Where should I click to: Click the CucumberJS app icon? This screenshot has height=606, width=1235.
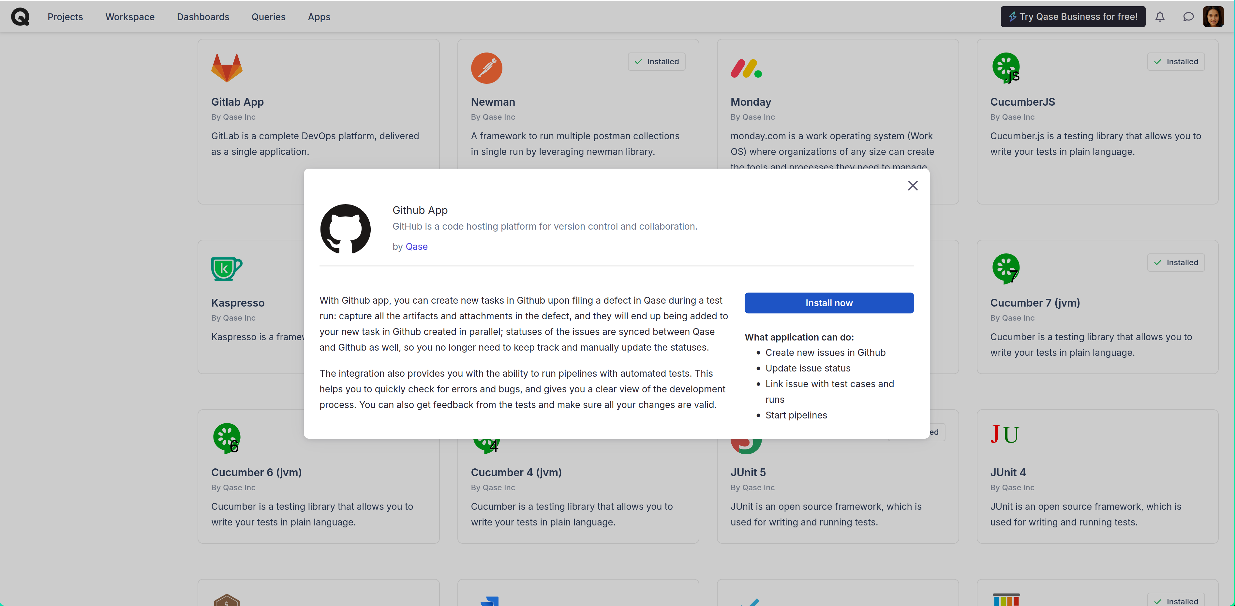click(1006, 68)
